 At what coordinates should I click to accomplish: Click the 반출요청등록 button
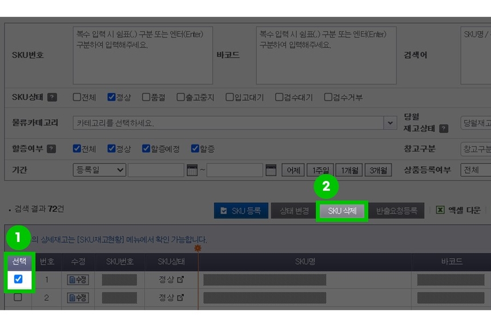coord(396,211)
